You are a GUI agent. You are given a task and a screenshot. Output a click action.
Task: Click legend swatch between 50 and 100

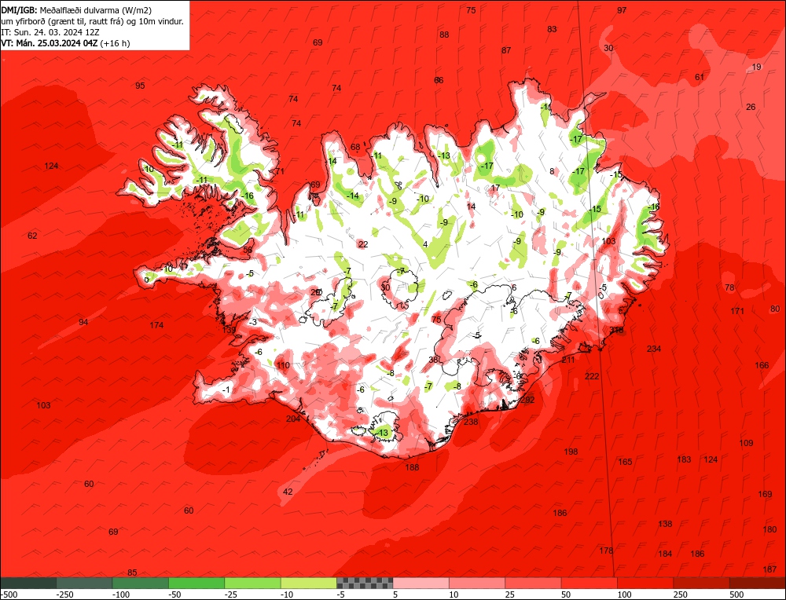[589, 583]
